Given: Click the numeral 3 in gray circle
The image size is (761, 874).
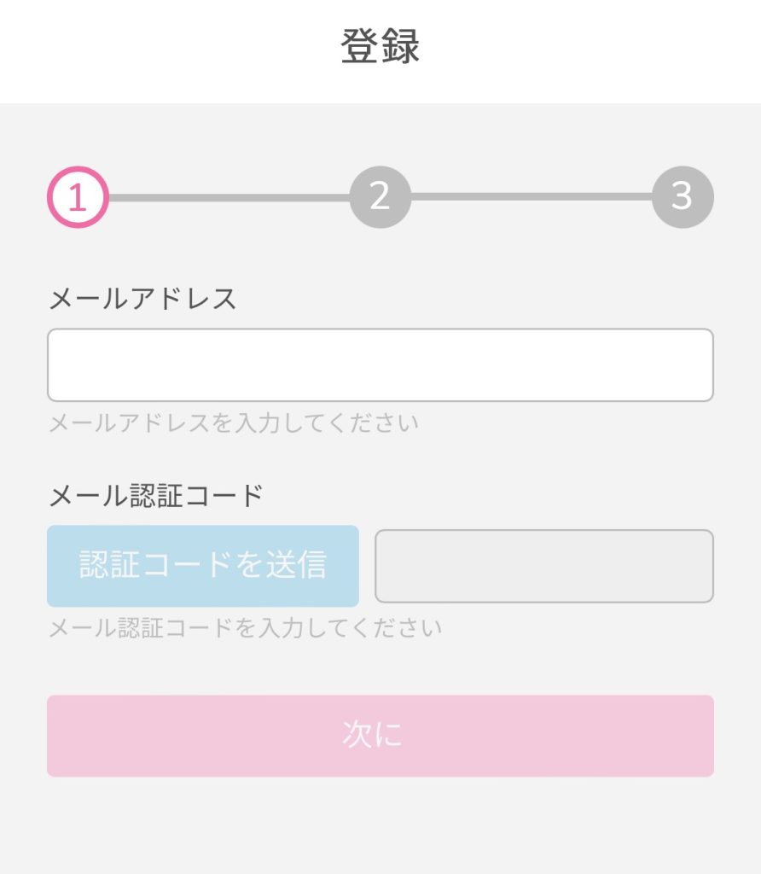Looking at the screenshot, I should [x=683, y=196].
